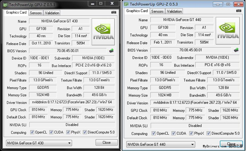Click the GPU-Z title bar icon in GT 440 window

pos(126,4)
